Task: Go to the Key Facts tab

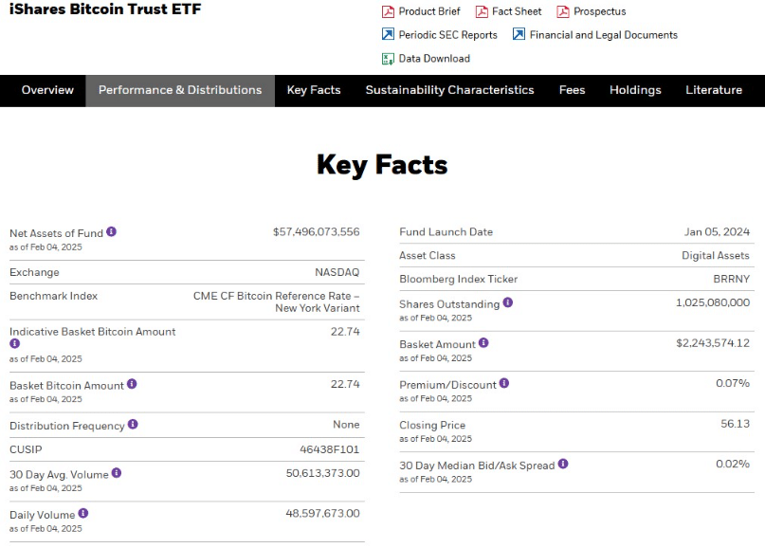Action: (x=314, y=90)
